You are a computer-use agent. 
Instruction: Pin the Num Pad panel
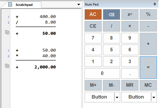[x=155, y=4]
